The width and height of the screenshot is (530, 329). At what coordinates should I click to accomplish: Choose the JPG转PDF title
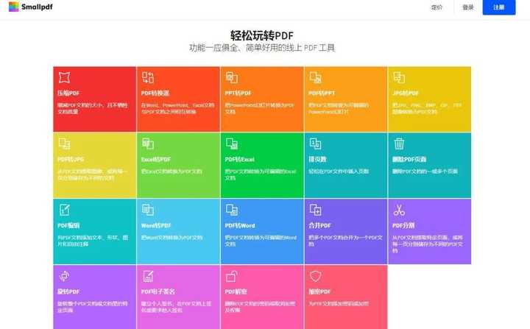click(x=406, y=93)
